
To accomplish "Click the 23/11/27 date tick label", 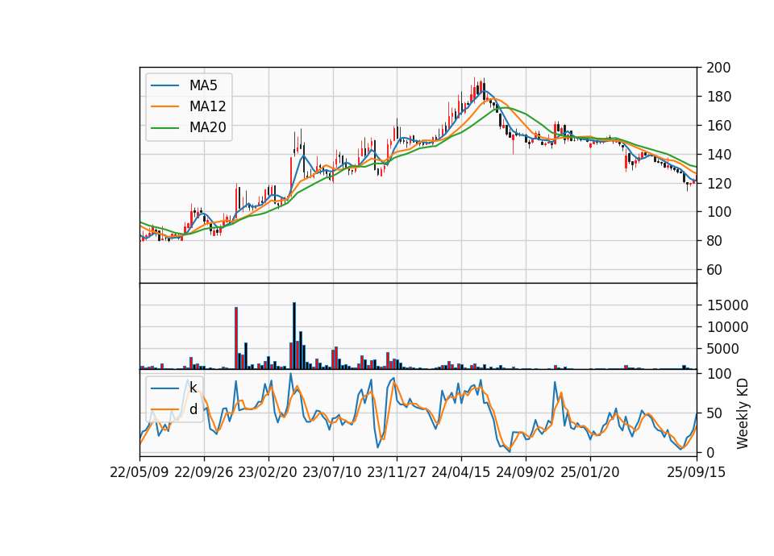I will pyautogui.click(x=397, y=472).
